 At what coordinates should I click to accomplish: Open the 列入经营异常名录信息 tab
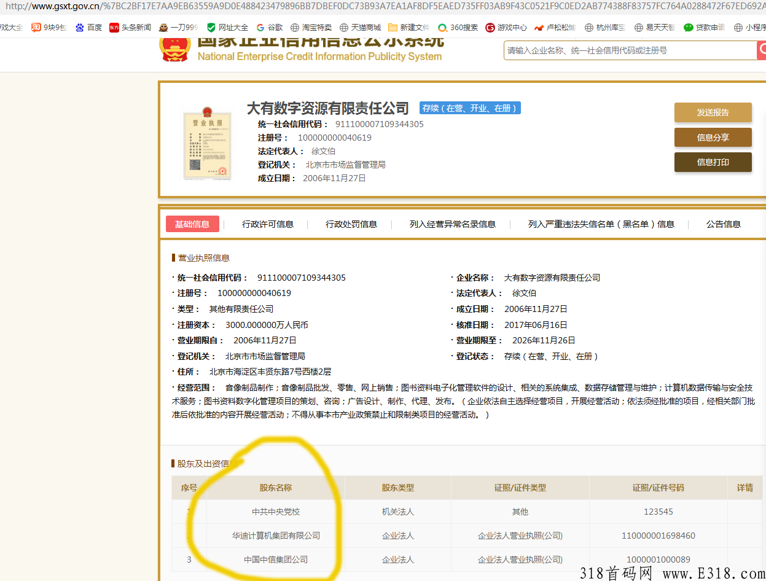tap(453, 224)
